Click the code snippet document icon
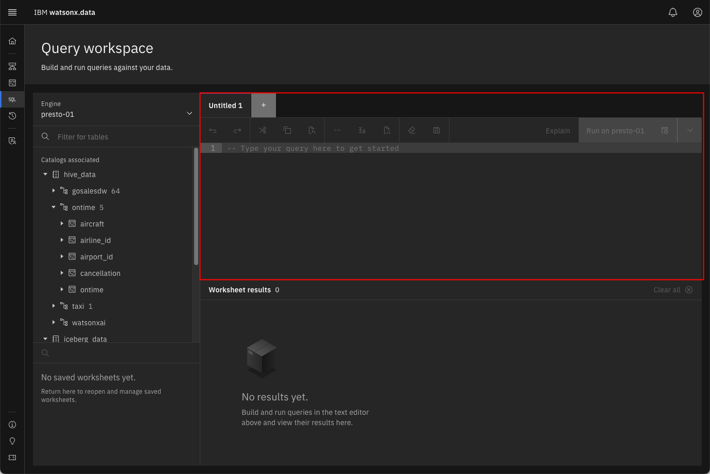This screenshot has height=474, width=710. tap(387, 131)
